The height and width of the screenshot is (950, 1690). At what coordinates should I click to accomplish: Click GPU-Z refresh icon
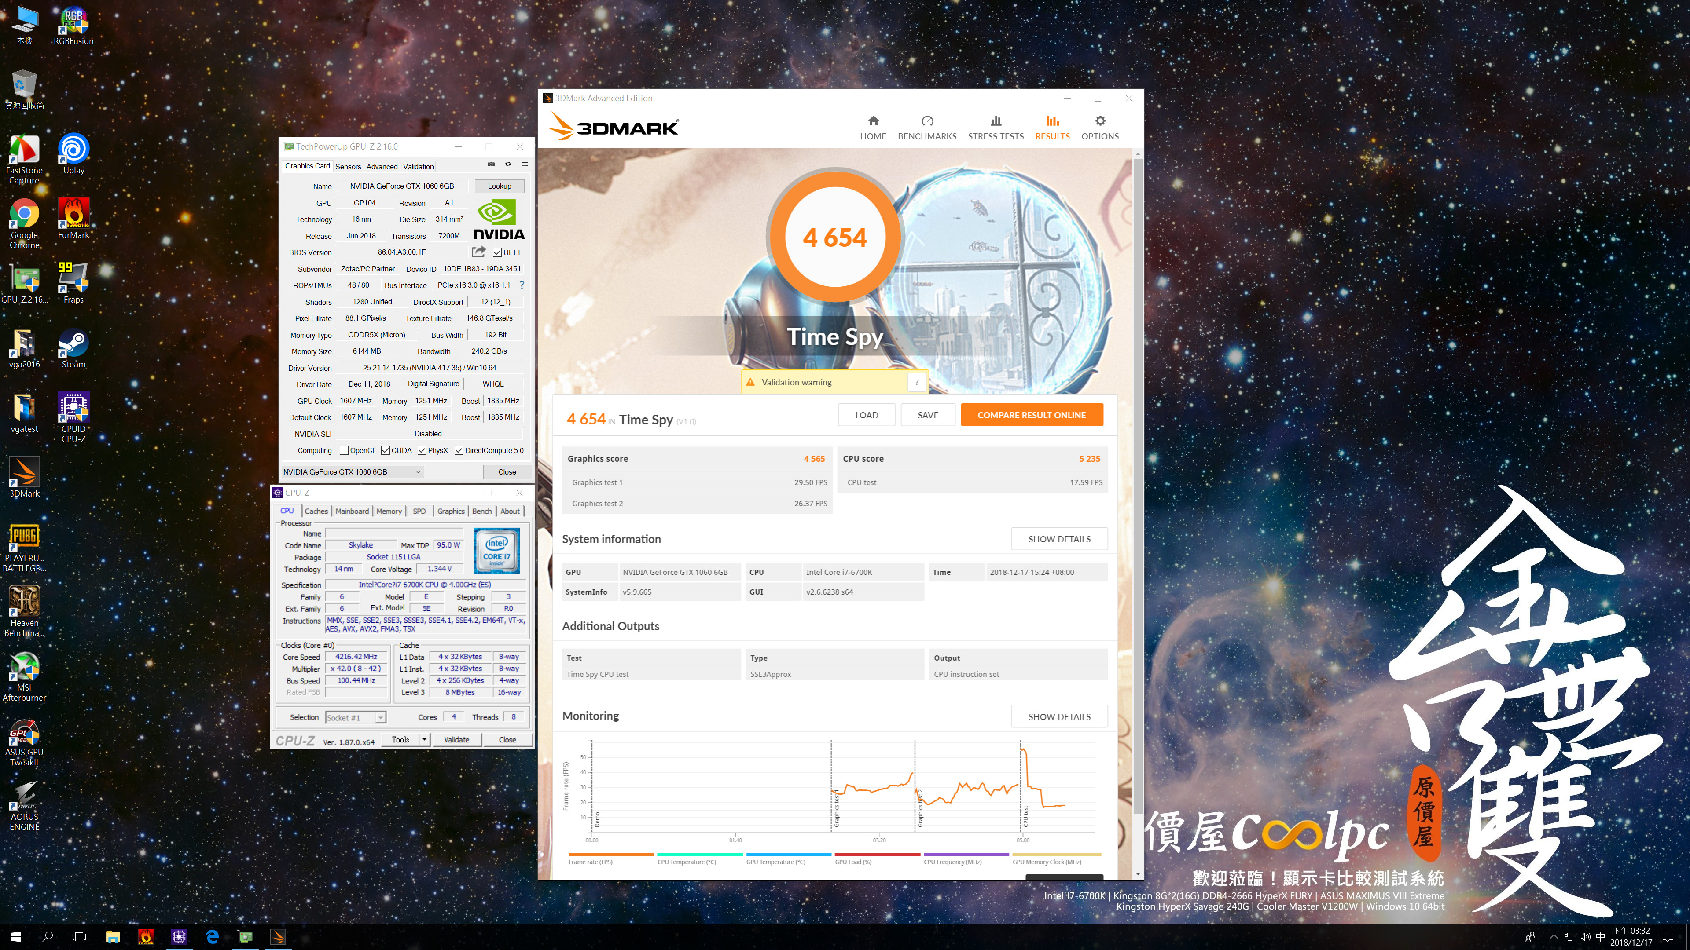[x=508, y=164]
